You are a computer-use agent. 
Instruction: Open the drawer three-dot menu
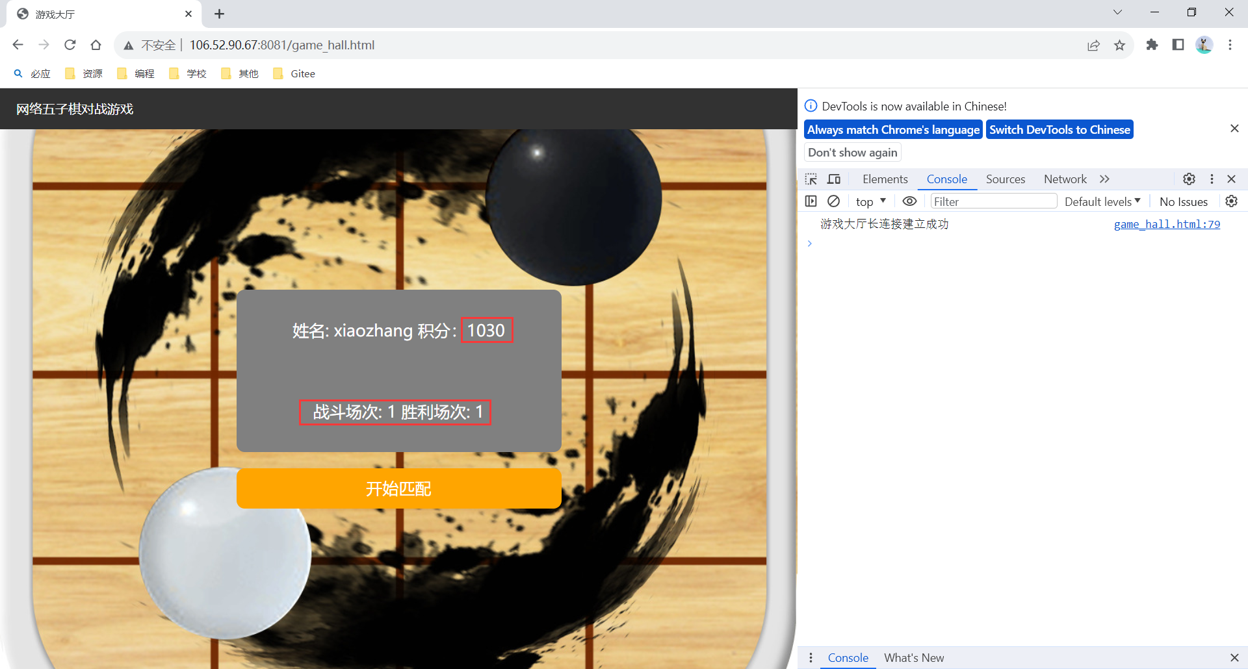point(811,658)
